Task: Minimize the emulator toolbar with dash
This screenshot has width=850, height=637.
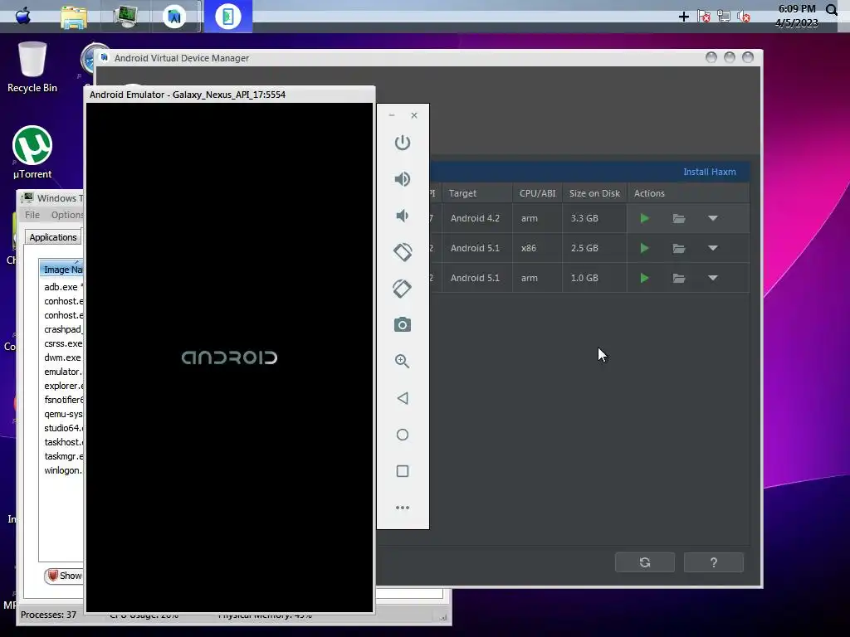Action: pyautogui.click(x=392, y=115)
